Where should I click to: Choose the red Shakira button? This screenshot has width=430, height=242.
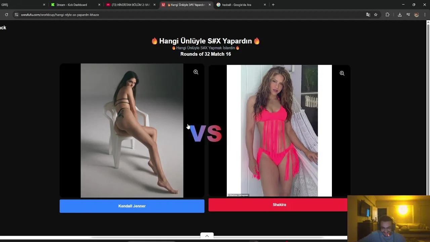(278, 205)
